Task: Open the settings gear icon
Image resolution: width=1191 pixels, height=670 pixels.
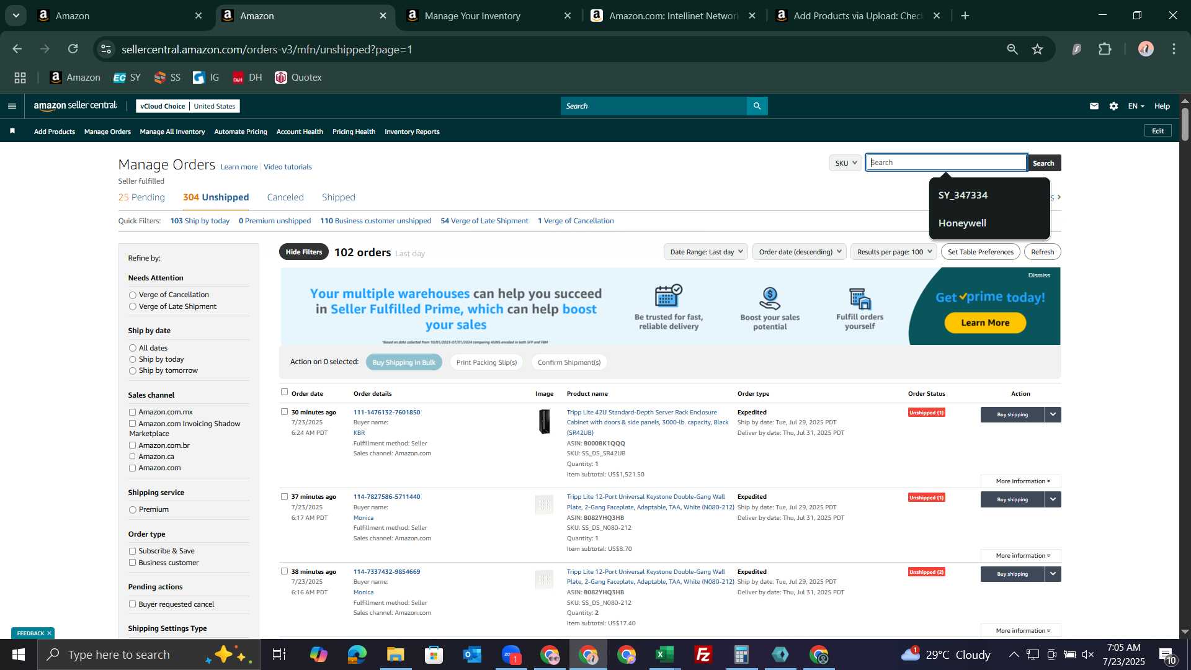Action: [1114, 106]
